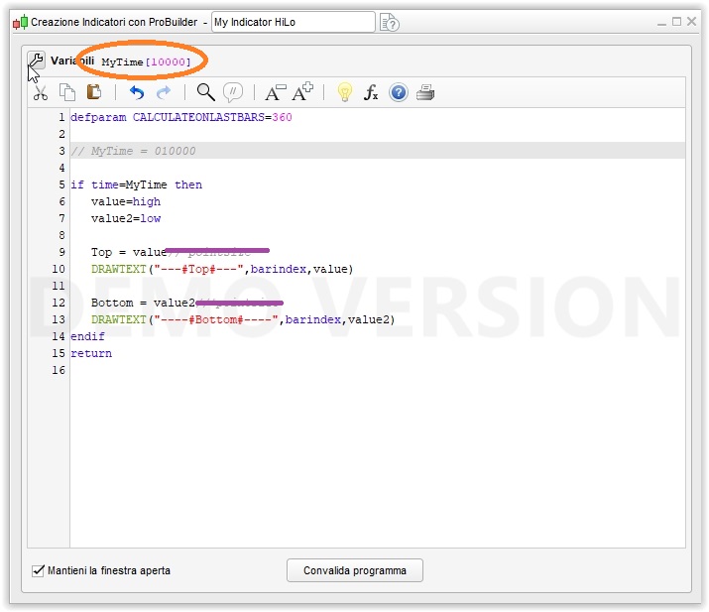Minimize the ProBuilder window
The width and height of the screenshot is (709, 612).
pyautogui.click(x=661, y=23)
